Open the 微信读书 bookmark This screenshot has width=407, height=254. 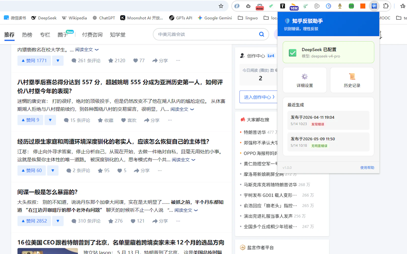coord(15,18)
